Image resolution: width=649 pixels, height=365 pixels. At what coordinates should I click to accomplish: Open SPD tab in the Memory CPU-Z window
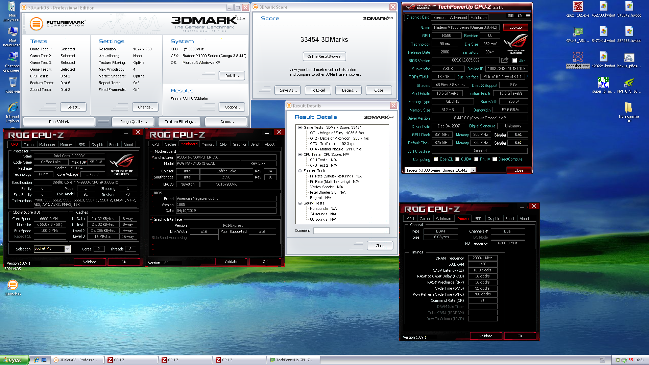point(478,219)
